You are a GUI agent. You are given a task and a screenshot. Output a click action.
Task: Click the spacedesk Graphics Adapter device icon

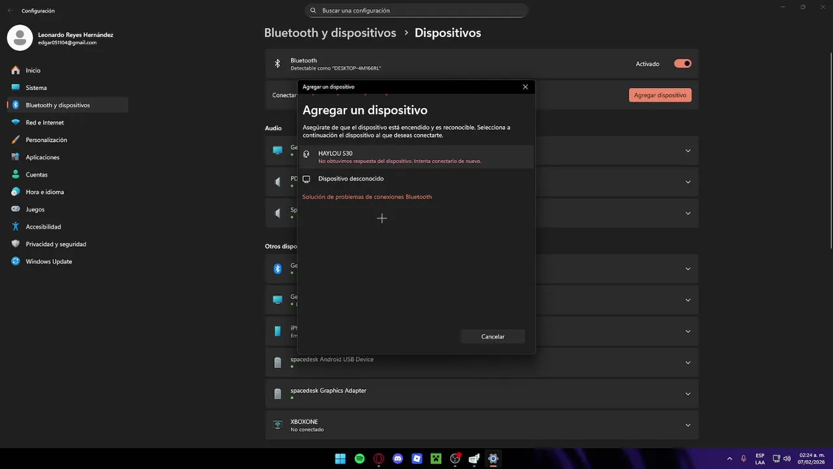pyautogui.click(x=278, y=394)
